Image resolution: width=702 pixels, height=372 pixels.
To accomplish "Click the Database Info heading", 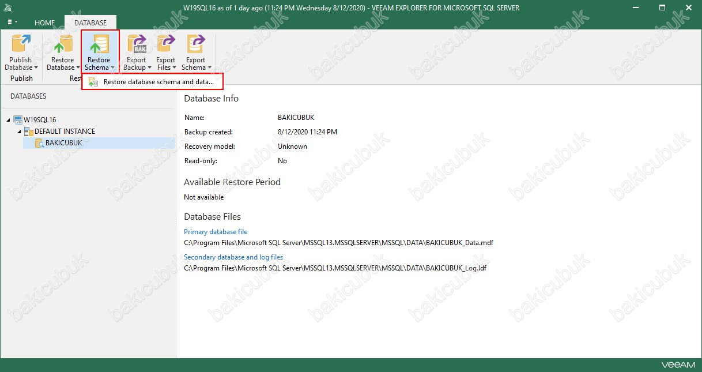I will [x=211, y=99].
